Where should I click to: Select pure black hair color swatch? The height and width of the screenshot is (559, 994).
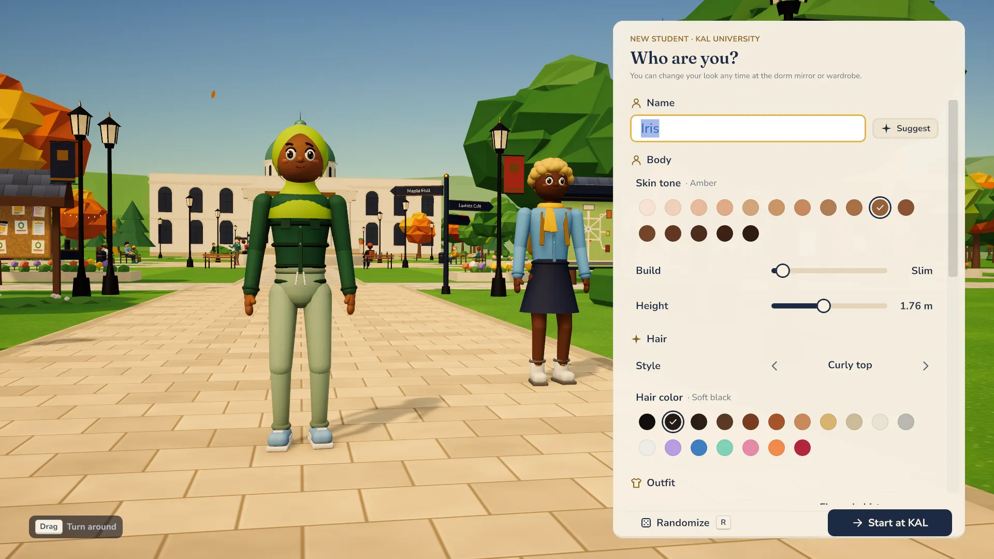point(647,422)
